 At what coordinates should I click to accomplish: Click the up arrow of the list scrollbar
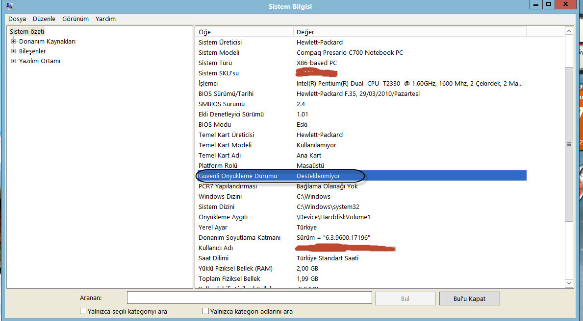click(x=569, y=31)
